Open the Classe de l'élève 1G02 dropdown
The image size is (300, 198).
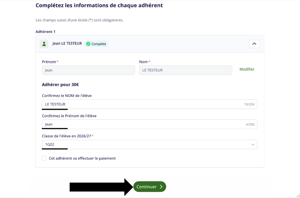tap(150, 144)
